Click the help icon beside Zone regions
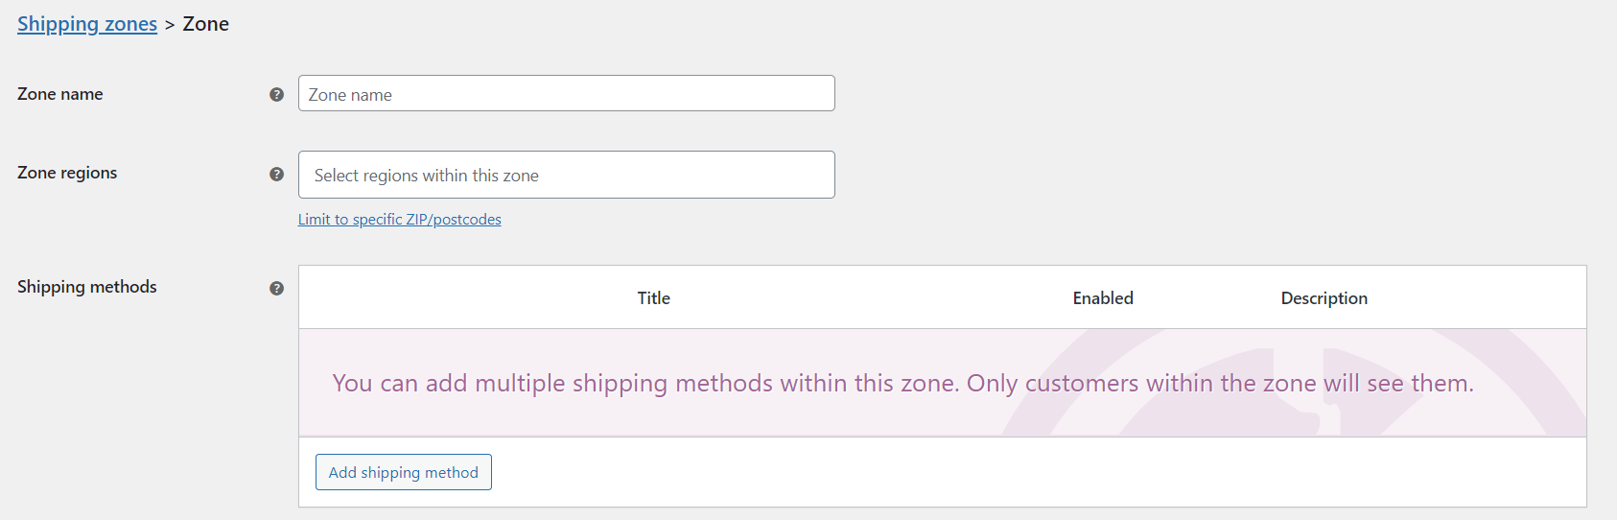Screen dimensions: 1617x520 [276, 174]
